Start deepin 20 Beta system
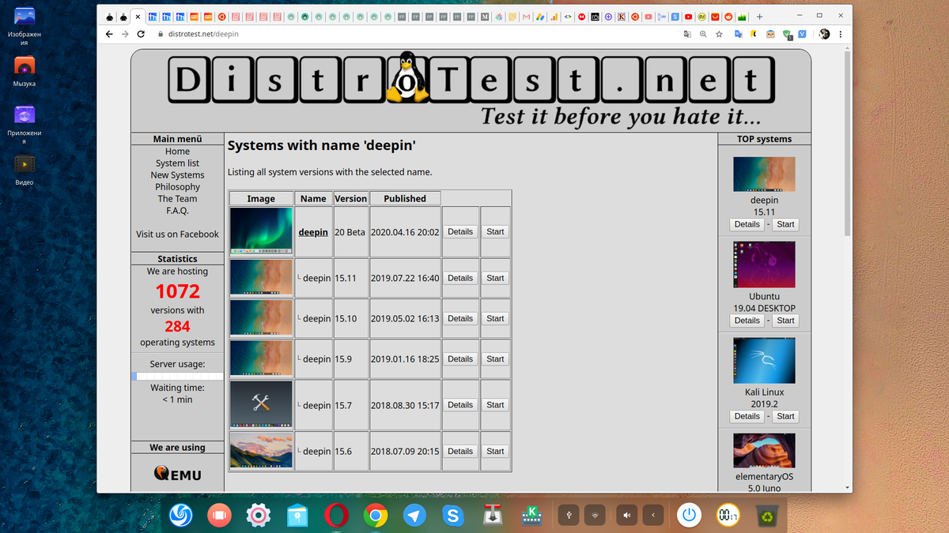 pos(495,231)
